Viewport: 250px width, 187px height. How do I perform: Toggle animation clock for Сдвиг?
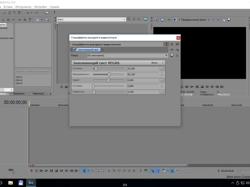pyautogui.click(x=162, y=80)
